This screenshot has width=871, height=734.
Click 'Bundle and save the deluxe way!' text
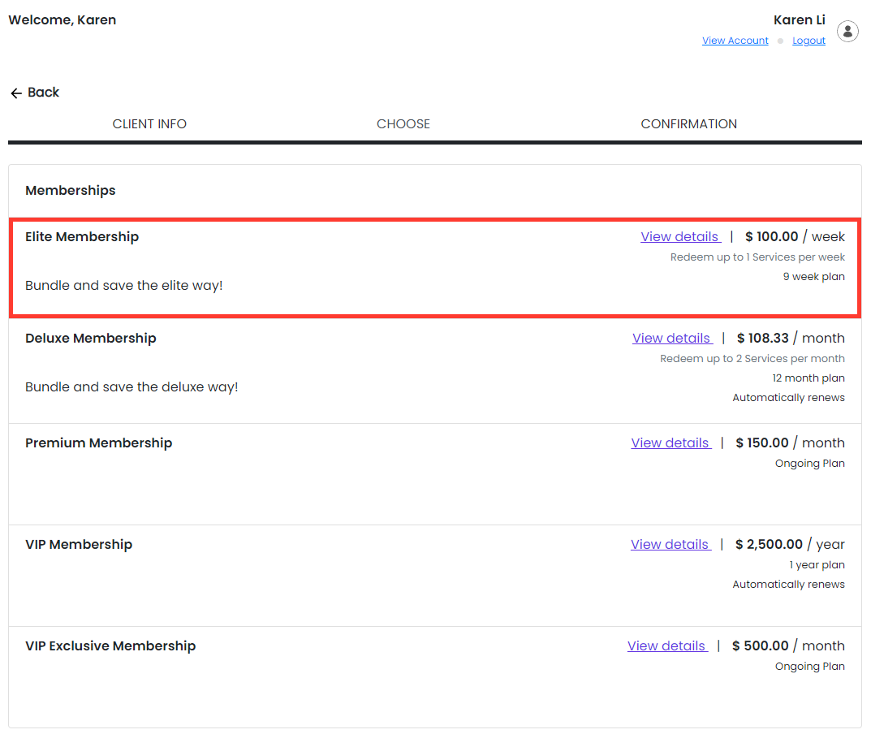point(132,387)
